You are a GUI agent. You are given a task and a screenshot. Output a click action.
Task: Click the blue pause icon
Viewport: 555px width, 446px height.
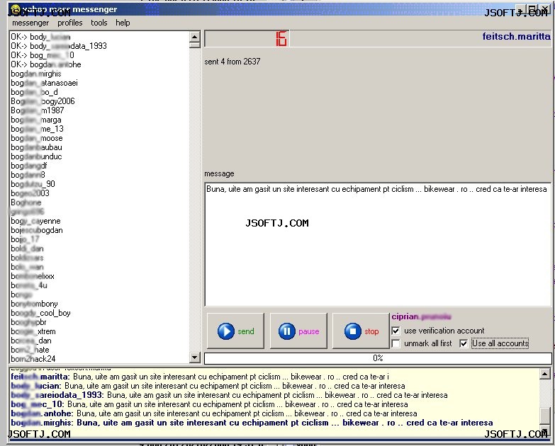[286, 331]
